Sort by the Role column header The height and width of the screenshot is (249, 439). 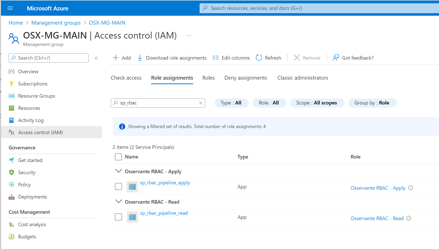tap(355, 157)
